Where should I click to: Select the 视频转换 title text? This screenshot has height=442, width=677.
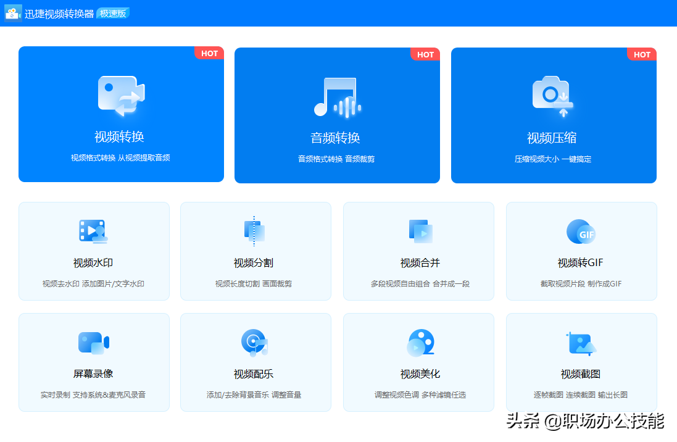[119, 136]
